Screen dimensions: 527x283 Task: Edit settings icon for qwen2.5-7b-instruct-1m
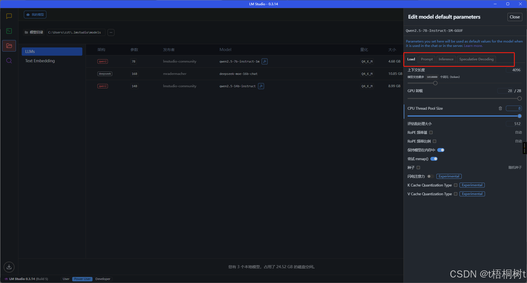click(x=265, y=61)
